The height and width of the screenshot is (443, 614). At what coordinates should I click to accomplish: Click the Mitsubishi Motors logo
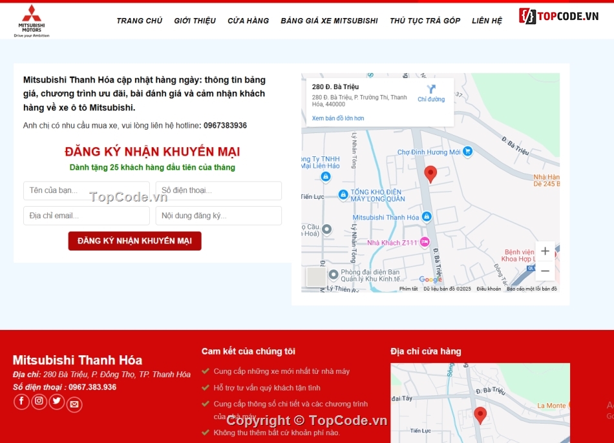[x=31, y=21]
